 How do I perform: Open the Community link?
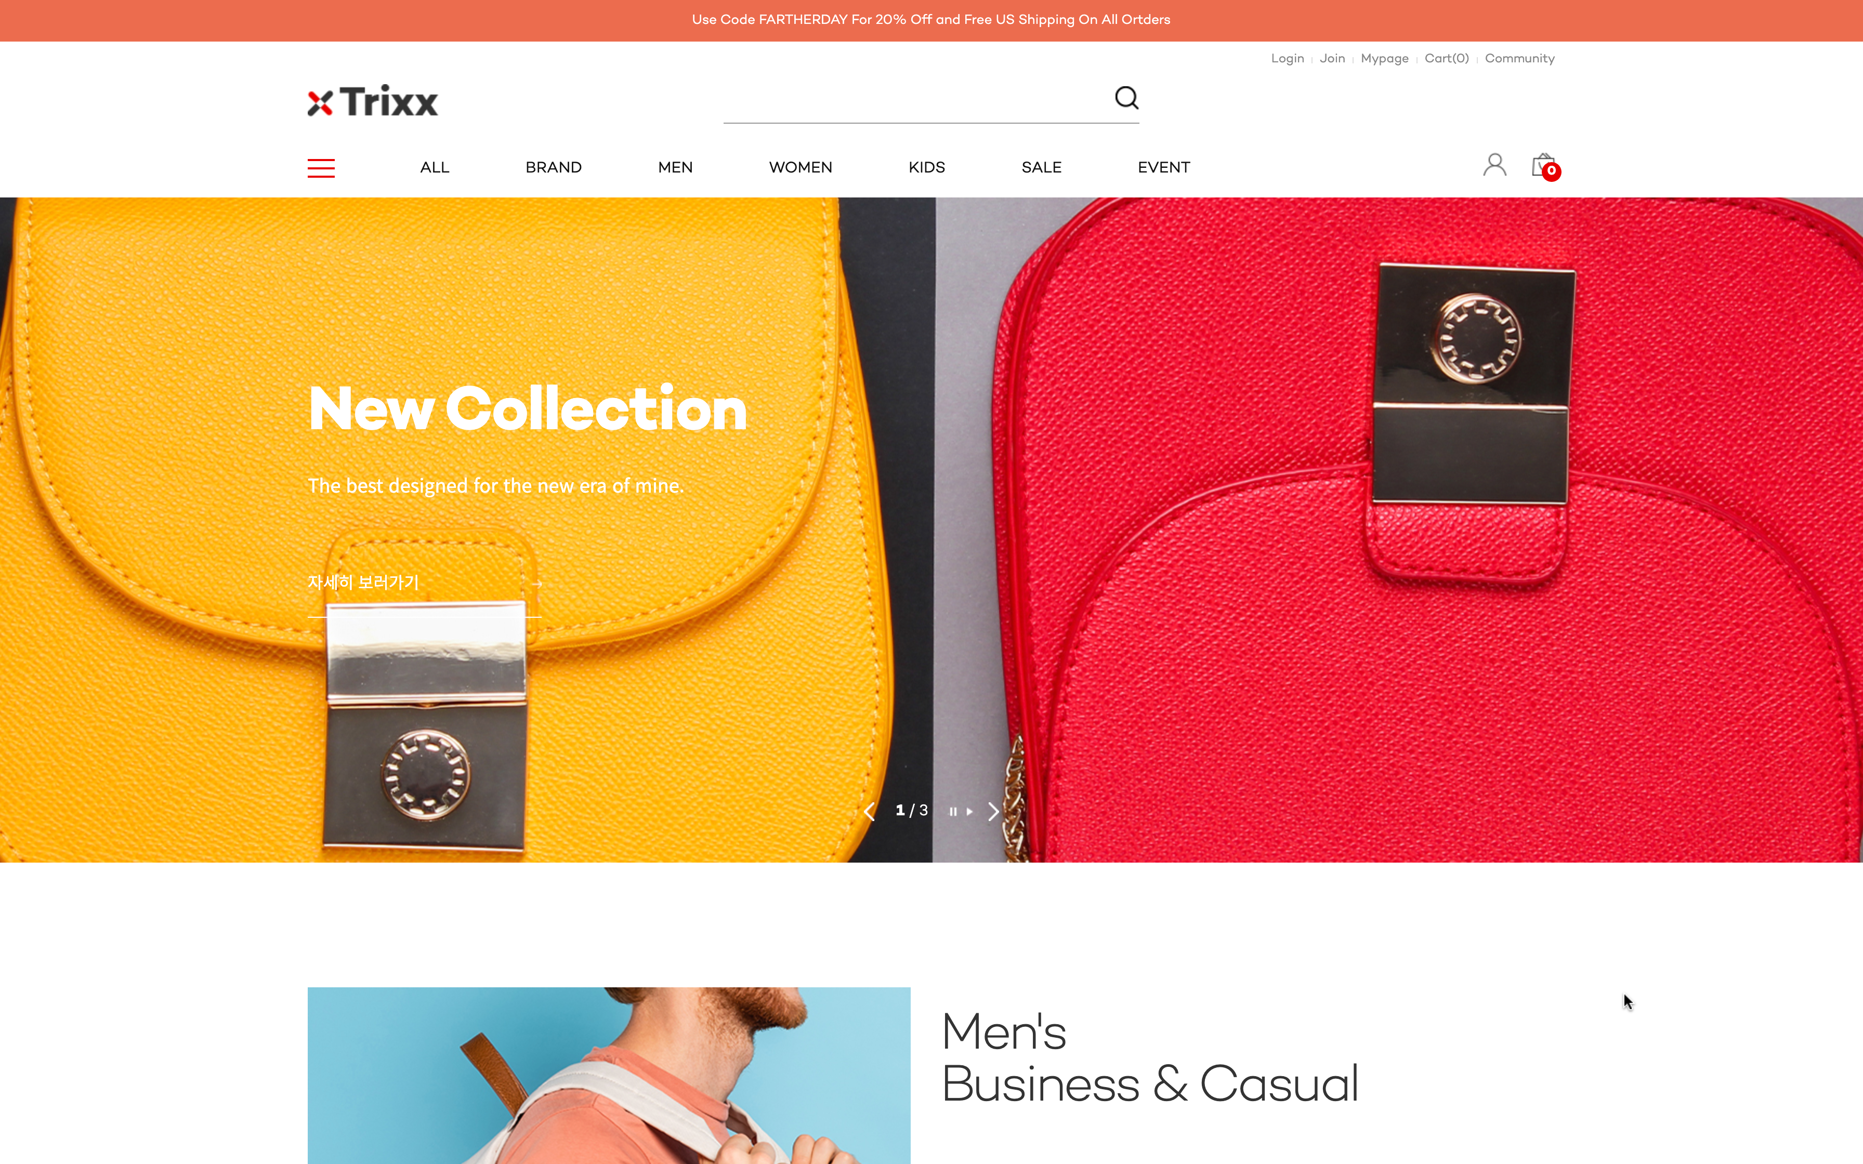point(1519,59)
